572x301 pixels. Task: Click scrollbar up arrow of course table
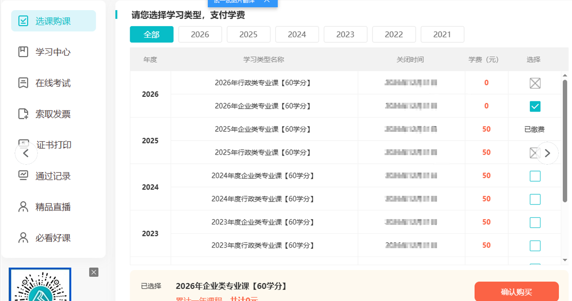(x=565, y=75)
